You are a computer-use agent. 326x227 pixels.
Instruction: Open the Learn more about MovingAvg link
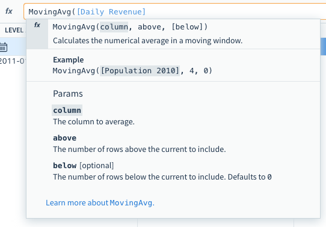point(100,203)
